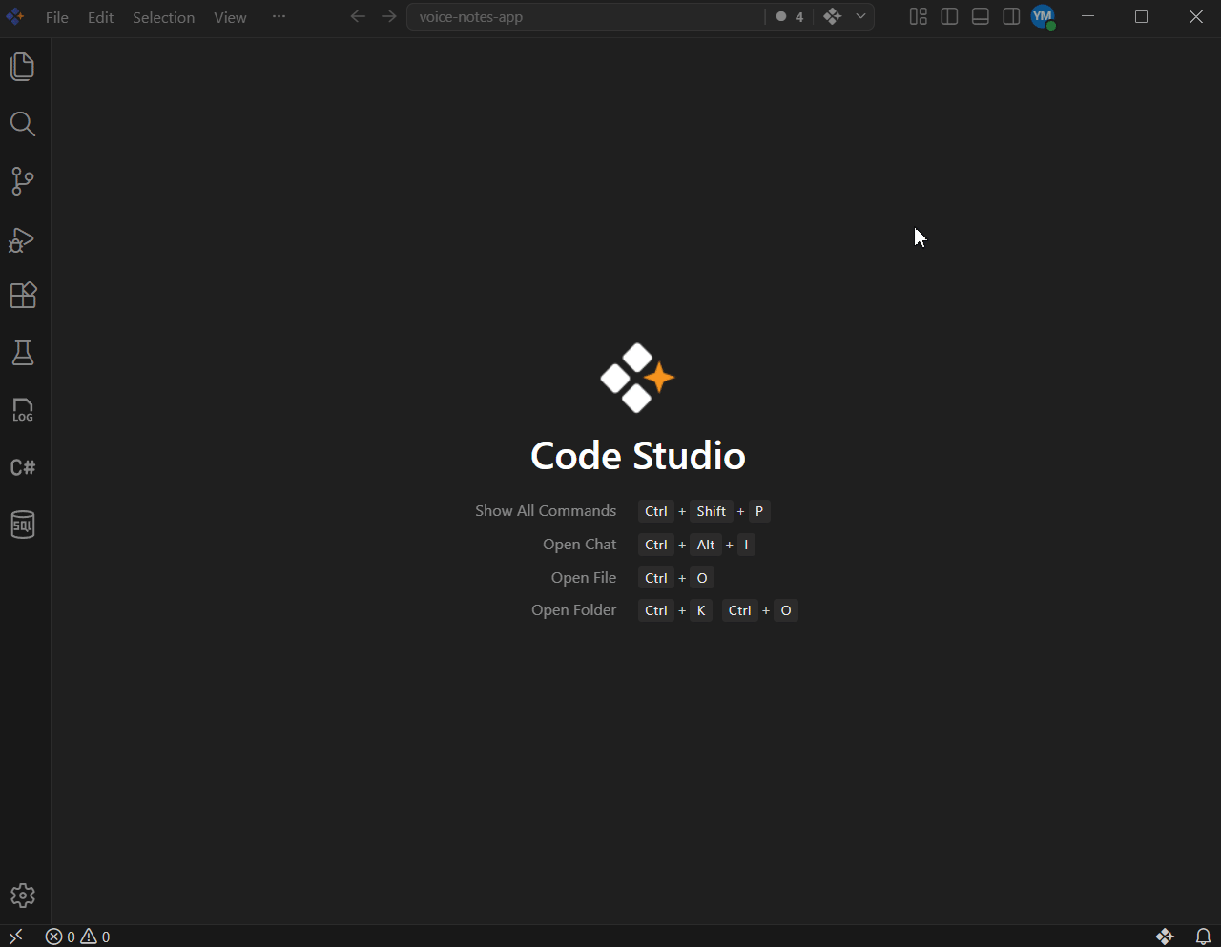Open the Extensions view

click(23, 296)
